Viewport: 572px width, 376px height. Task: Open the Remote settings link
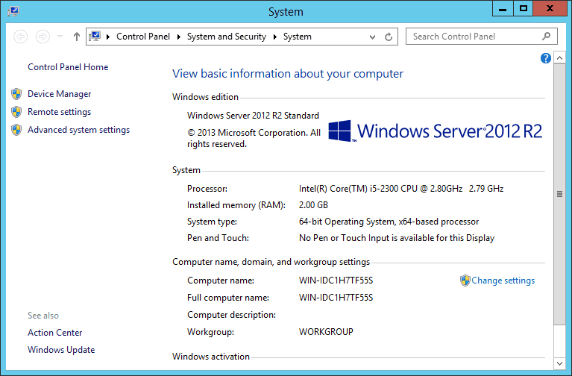pos(59,112)
